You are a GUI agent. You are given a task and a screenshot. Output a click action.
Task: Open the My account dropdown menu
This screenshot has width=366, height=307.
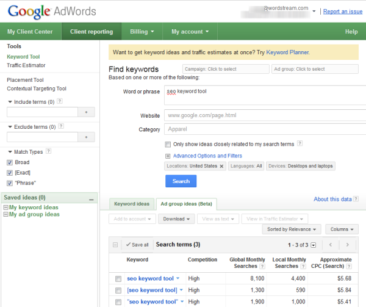(190, 32)
